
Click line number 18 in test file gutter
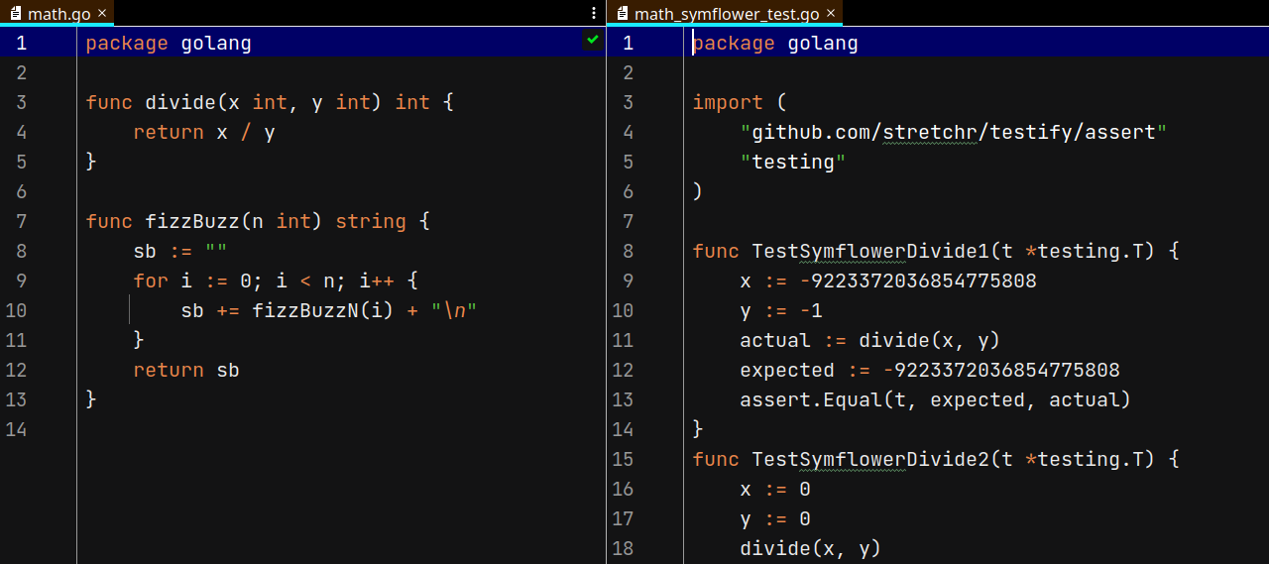pyautogui.click(x=623, y=548)
